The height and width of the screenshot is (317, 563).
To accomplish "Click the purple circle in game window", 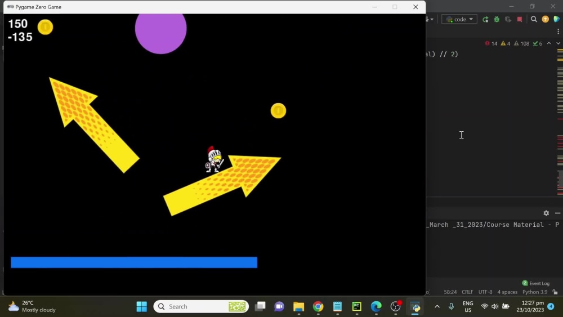I will click(x=161, y=33).
